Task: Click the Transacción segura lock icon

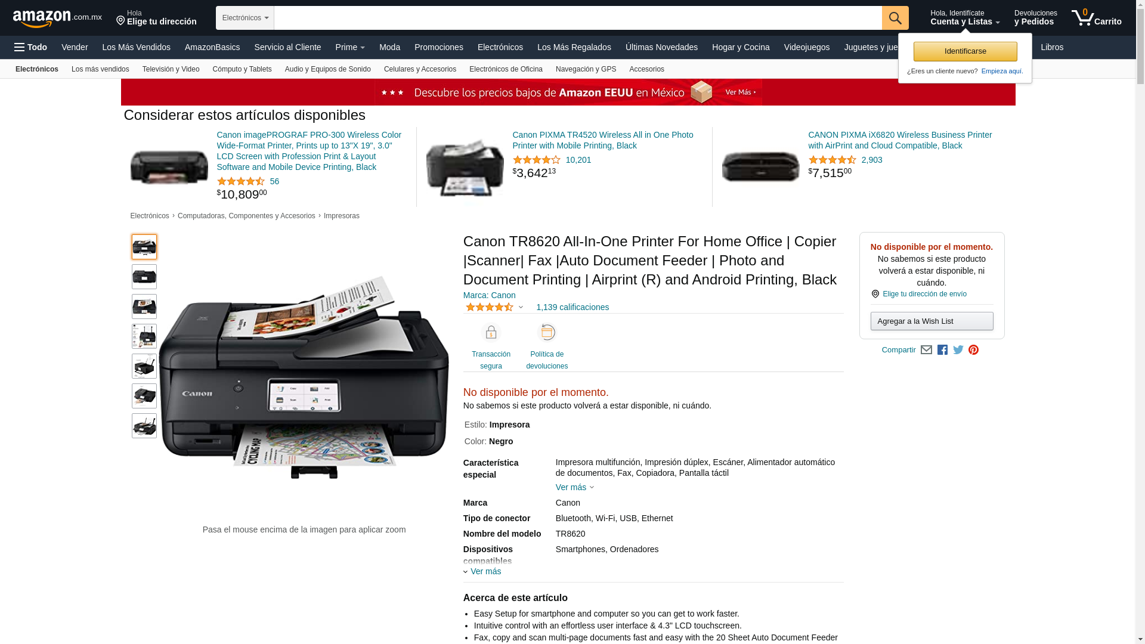Action: click(491, 332)
